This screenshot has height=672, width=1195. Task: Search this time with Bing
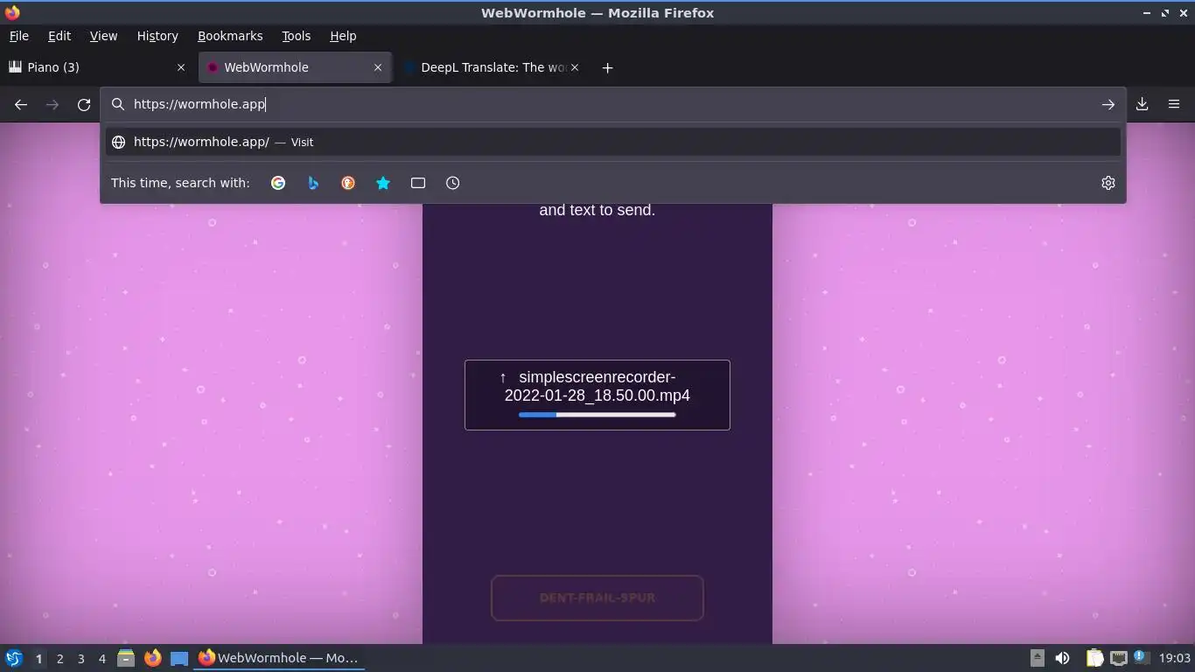click(x=313, y=183)
